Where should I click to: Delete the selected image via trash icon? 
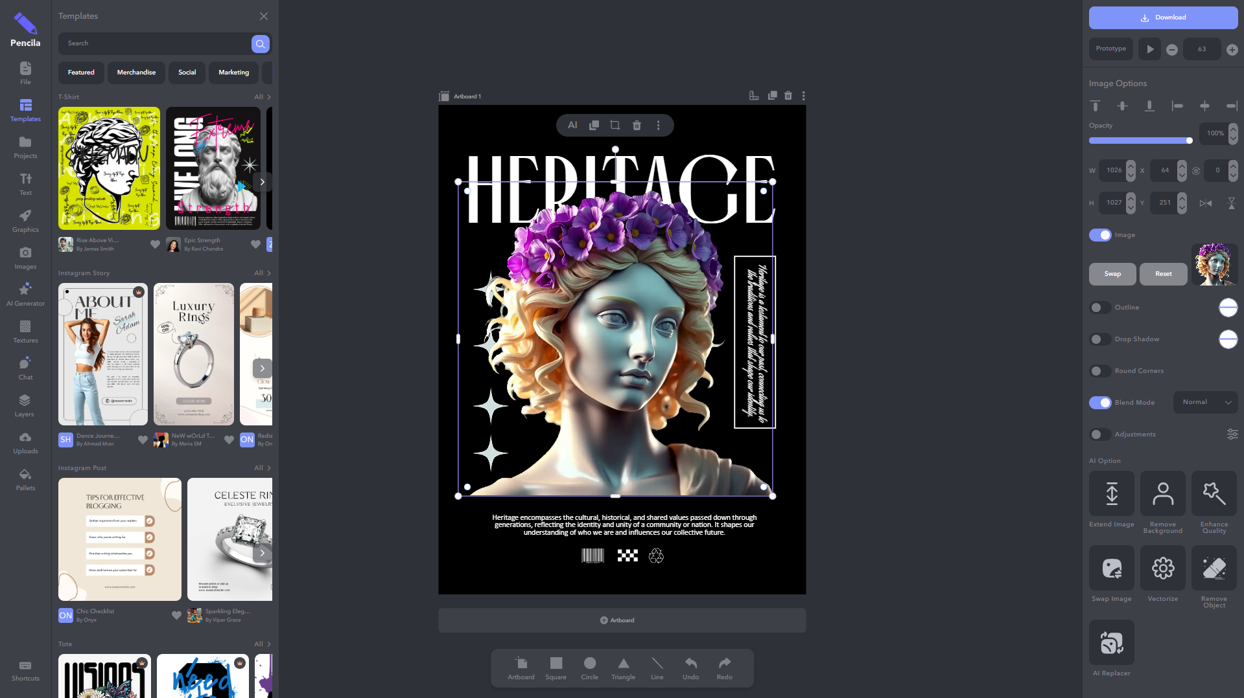click(637, 125)
